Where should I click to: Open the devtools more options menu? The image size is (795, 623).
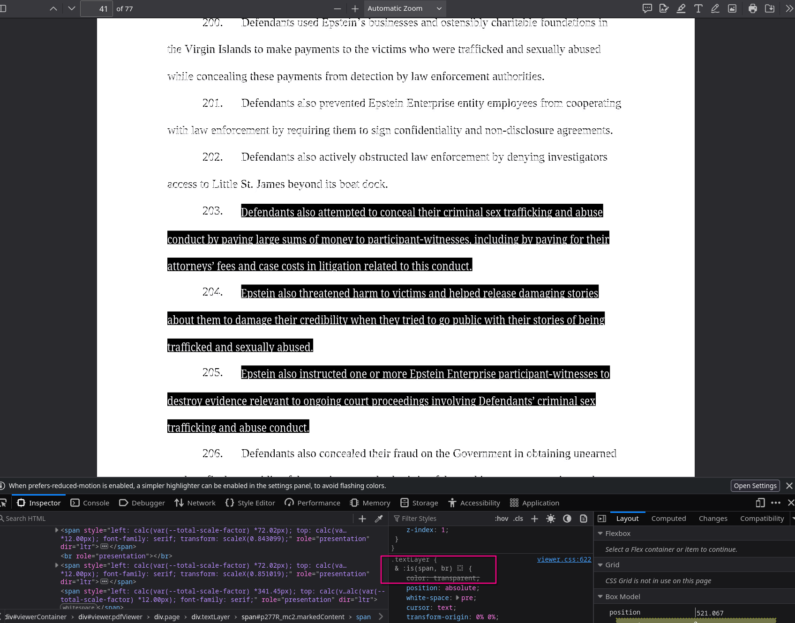776,503
